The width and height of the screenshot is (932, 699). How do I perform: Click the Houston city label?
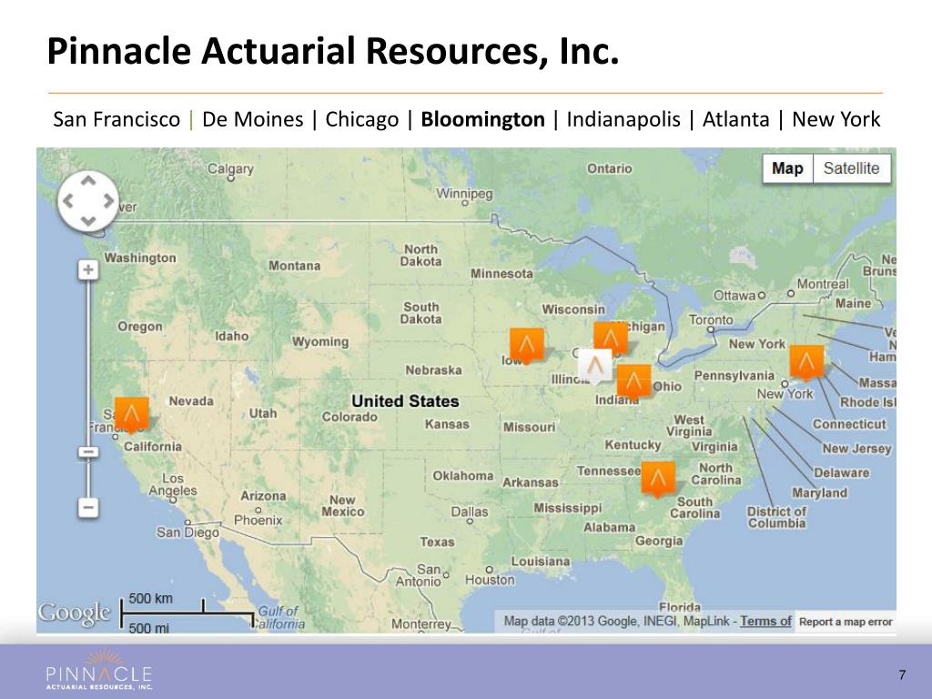click(x=490, y=580)
